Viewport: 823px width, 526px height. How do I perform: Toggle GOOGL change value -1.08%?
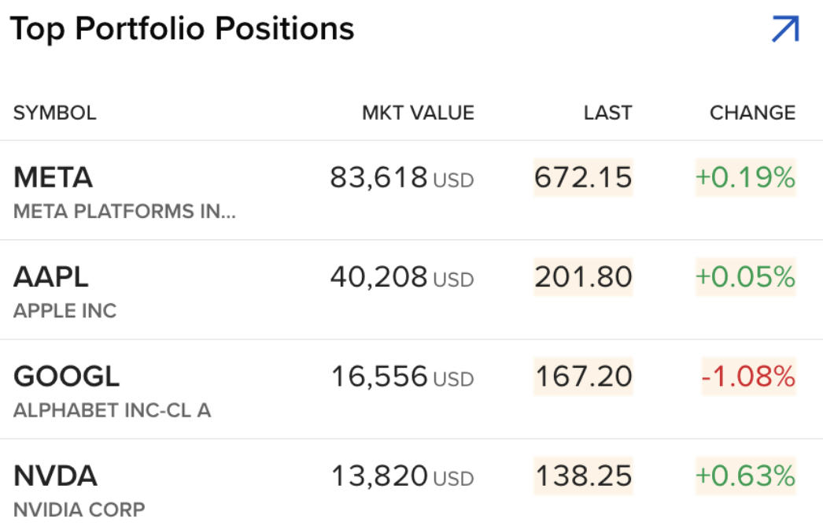[749, 376]
